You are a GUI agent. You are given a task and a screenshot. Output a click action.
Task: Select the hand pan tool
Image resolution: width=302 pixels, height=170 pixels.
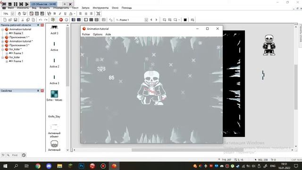coord(19,14)
